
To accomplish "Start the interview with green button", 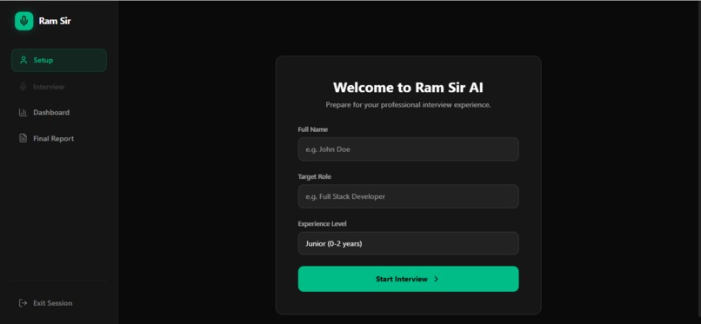I will tap(408, 279).
